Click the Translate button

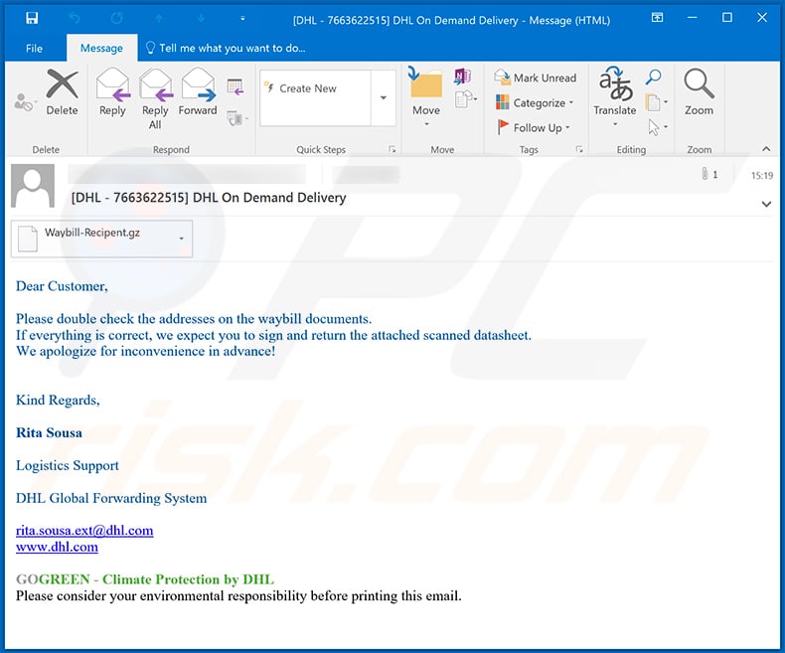pyautogui.click(x=615, y=97)
